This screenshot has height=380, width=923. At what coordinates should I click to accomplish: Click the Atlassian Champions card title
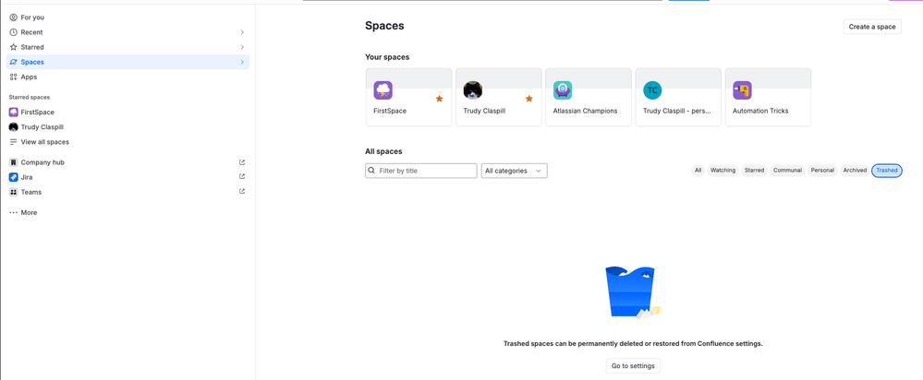[585, 111]
